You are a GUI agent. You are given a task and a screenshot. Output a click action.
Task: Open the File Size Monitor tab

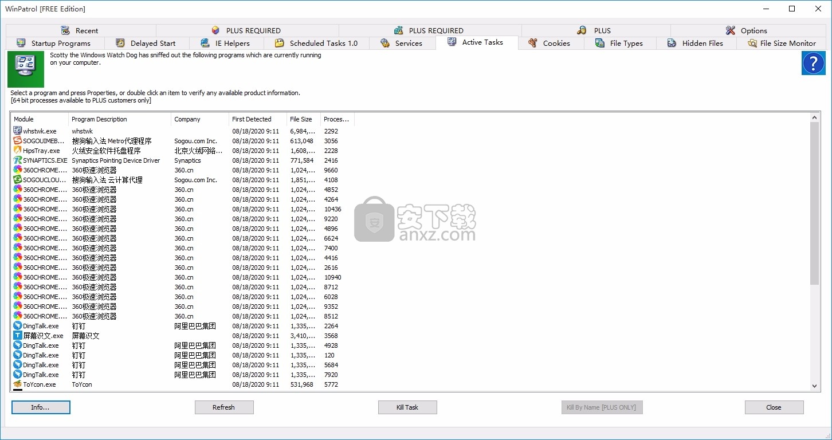click(x=781, y=43)
